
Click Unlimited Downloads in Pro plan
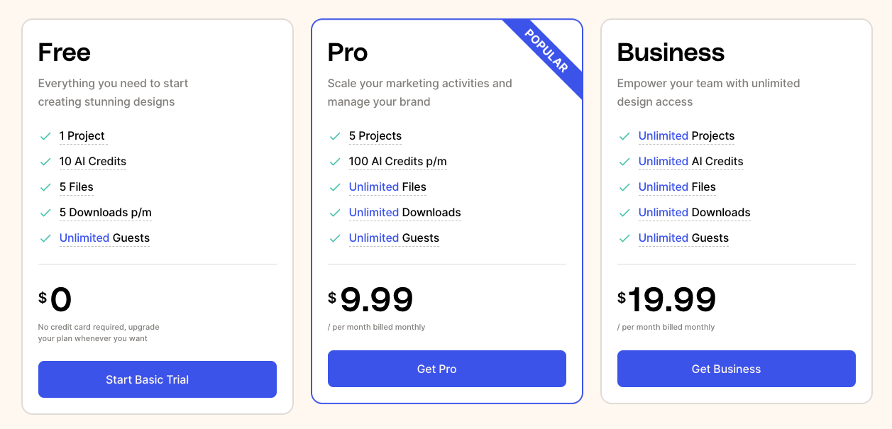click(404, 213)
